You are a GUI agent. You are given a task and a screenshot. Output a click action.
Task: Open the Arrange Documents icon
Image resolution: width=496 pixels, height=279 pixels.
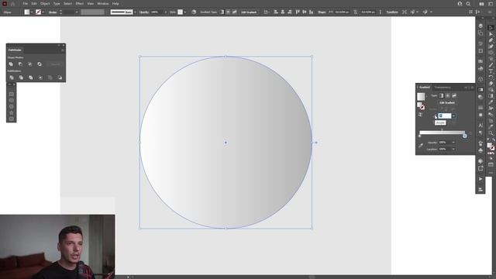pos(481,4)
